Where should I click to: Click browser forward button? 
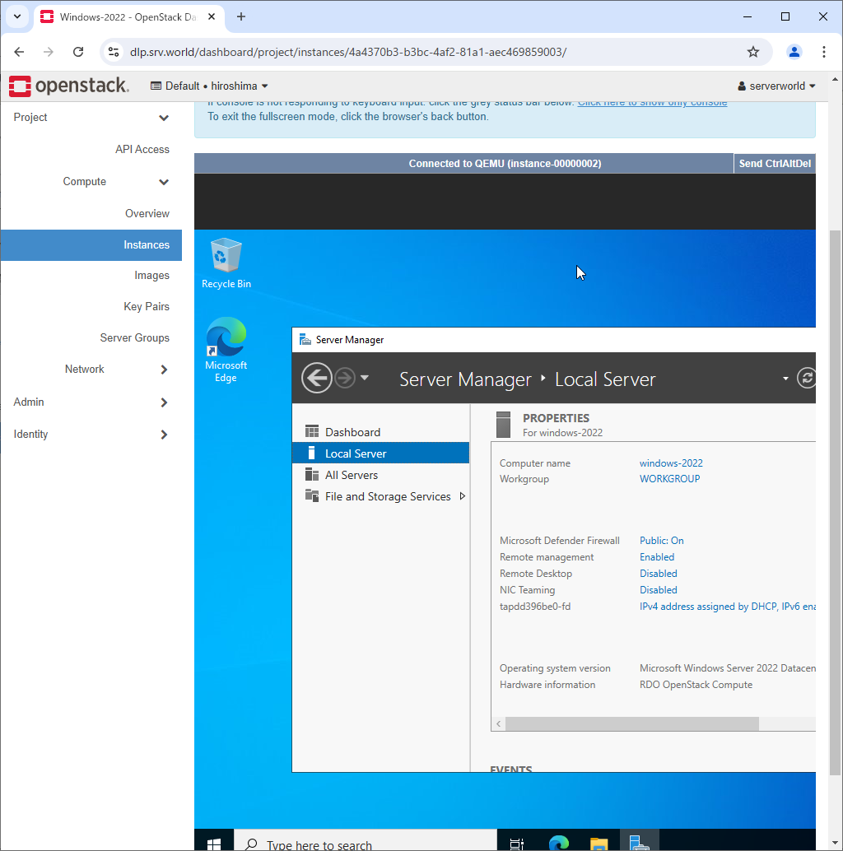pos(49,52)
